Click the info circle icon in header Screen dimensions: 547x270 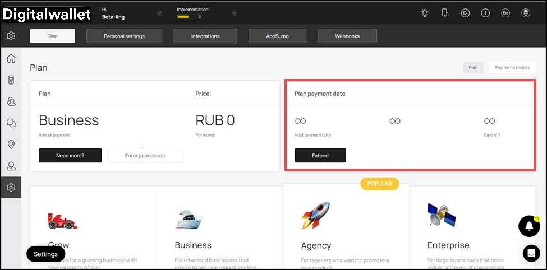click(485, 13)
